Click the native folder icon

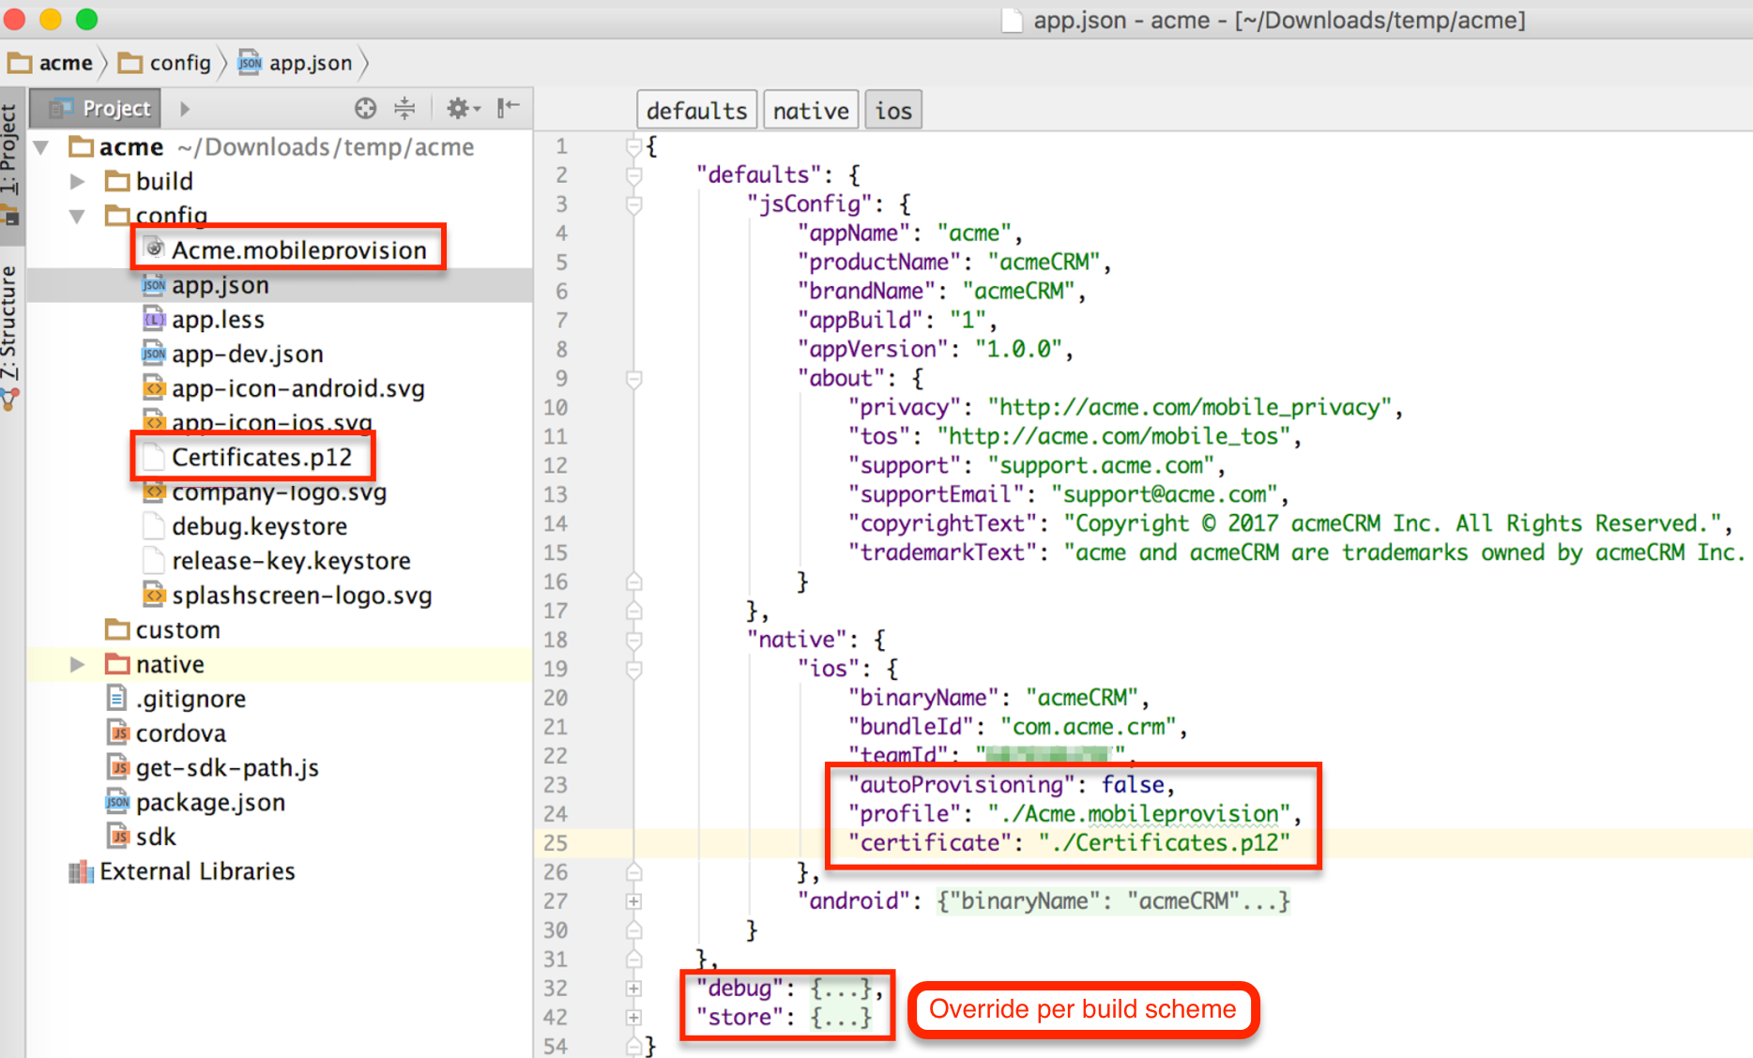pyautogui.click(x=117, y=663)
